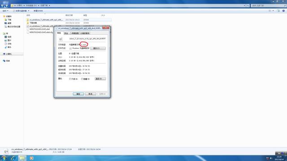Click the 新建文件夹 (New folder) toolbar button

tap(38, 11)
